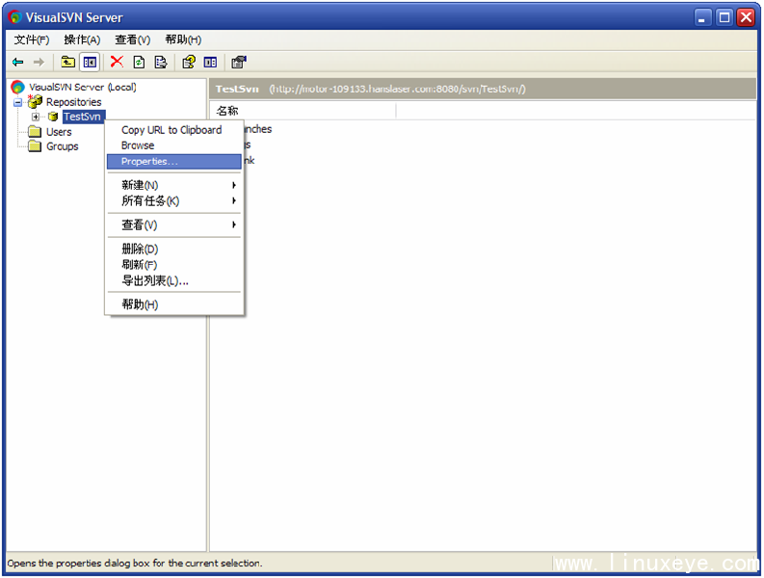Toggle the console tree pane icon
The height and width of the screenshot is (578, 764).
[x=90, y=62]
